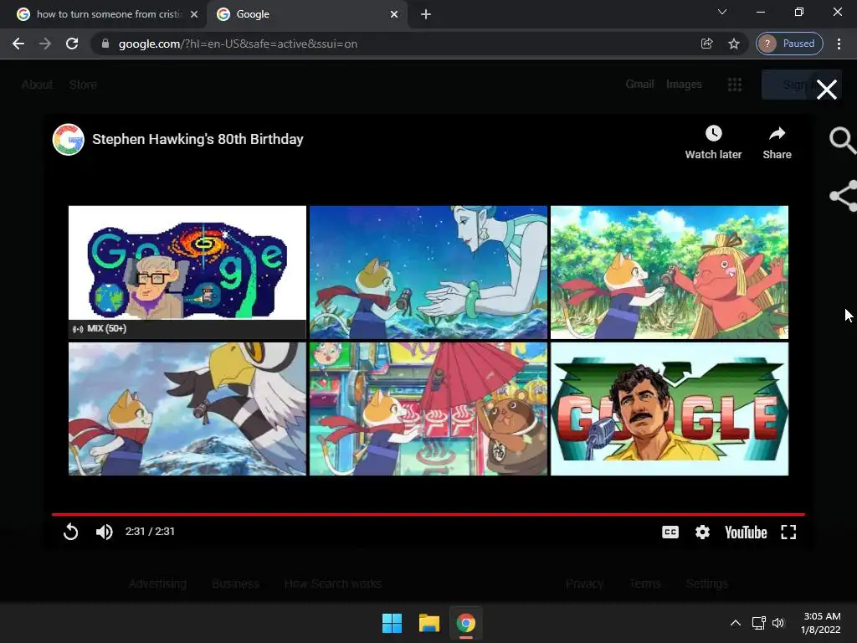Viewport: 857px width, 643px height.
Task: Mute the video volume speaker icon
Action: point(104,532)
